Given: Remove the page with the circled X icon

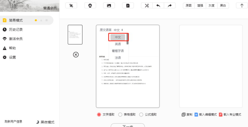Looking at the screenshot, I should [x=76, y=54].
